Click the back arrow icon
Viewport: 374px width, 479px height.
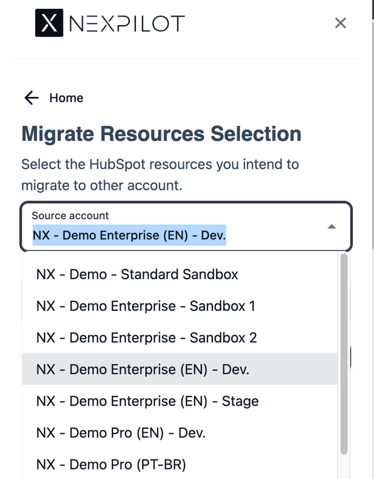pyautogui.click(x=32, y=98)
